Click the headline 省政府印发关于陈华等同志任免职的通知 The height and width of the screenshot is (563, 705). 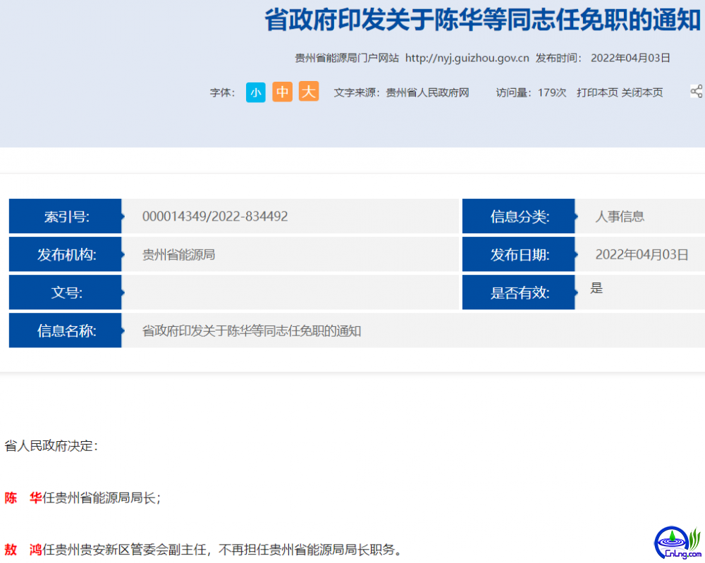pos(482,20)
